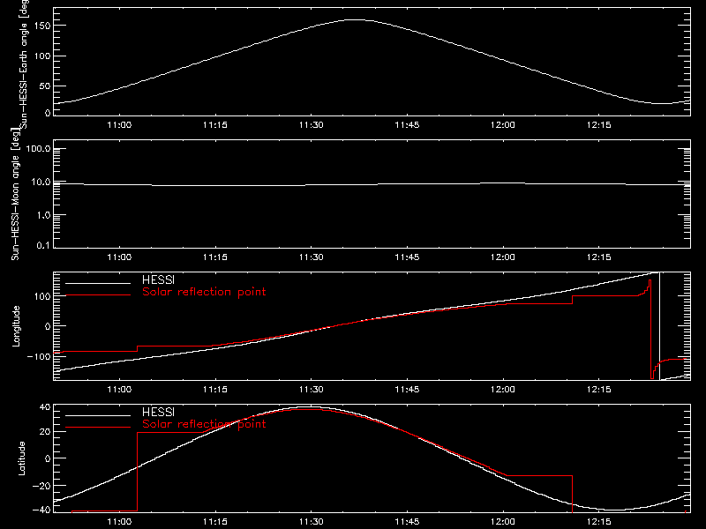Select the 1.0 tick on Moon angle axis
The height and width of the screenshot is (529, 706).
(43, 215)
